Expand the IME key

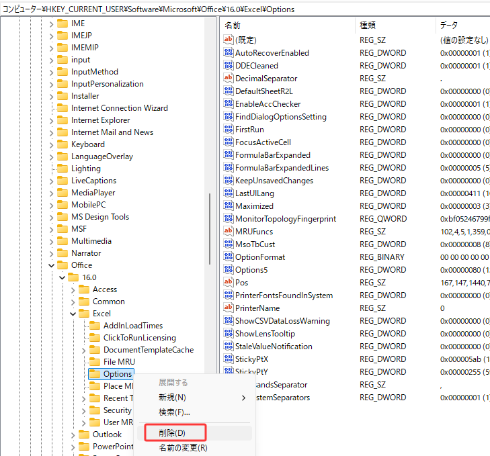[52, 24]
